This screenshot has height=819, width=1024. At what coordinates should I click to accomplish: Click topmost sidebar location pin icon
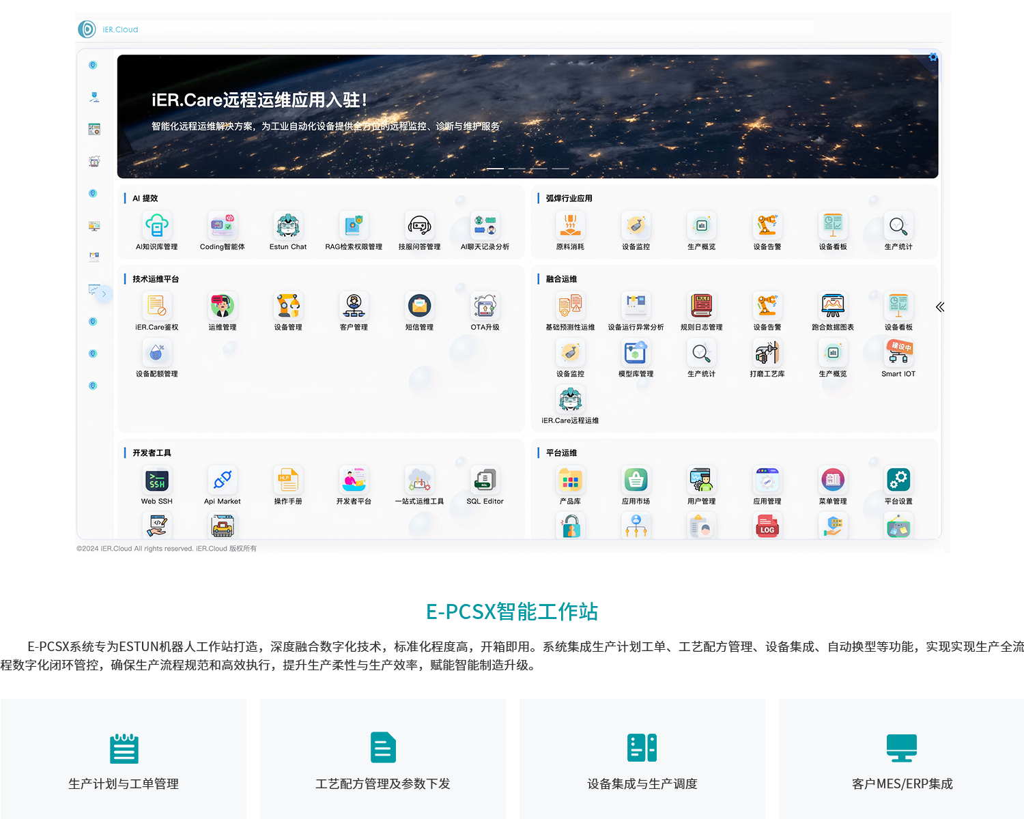pos(93,65)
